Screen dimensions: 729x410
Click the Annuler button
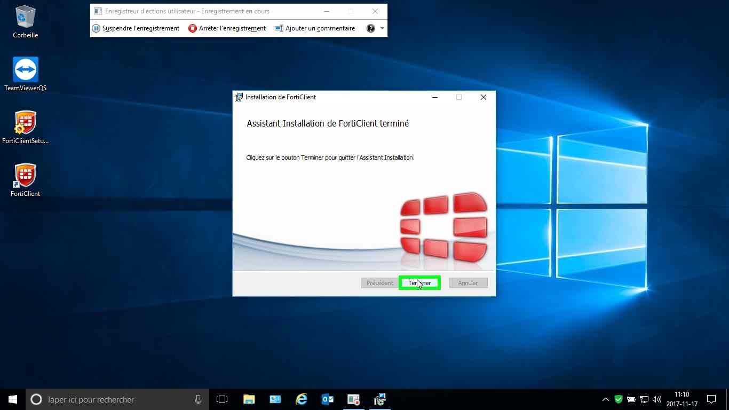click(468, 283)
